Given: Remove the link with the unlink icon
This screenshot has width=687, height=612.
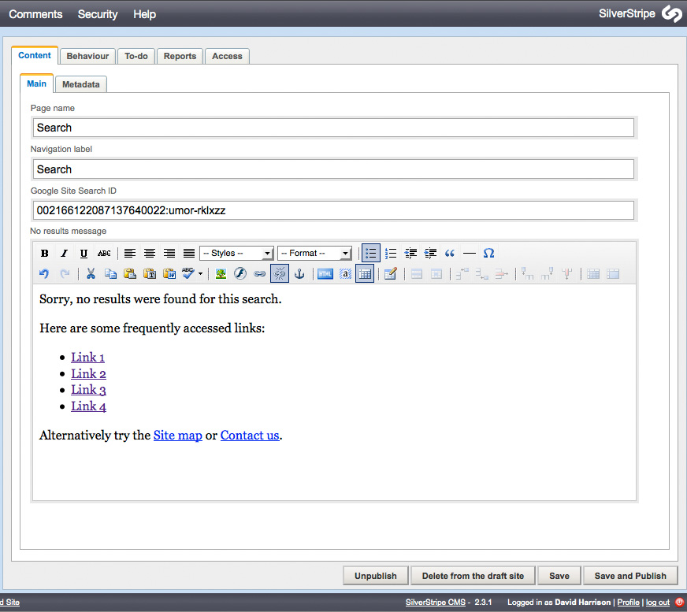Looking at the screenshot, I should 280,274.
